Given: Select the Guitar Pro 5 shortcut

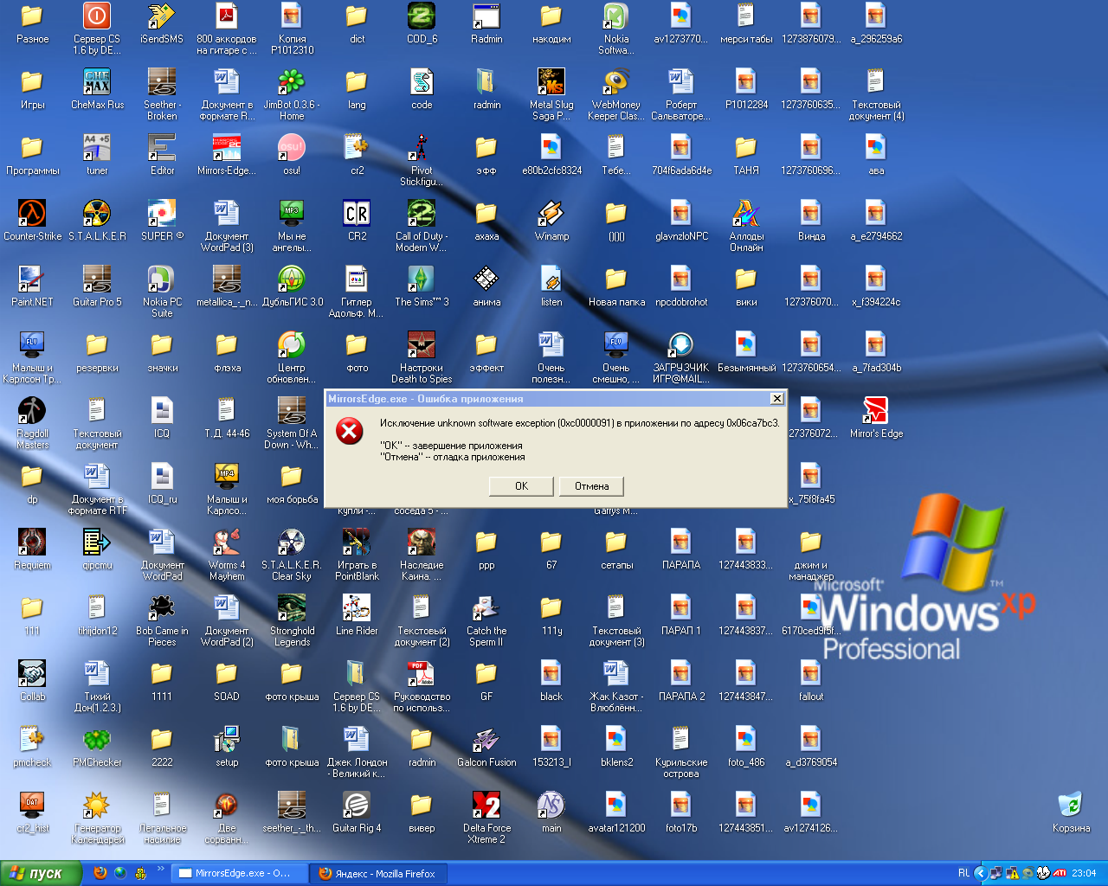Looking at the screenshot, I should click(x=97, y=286).
